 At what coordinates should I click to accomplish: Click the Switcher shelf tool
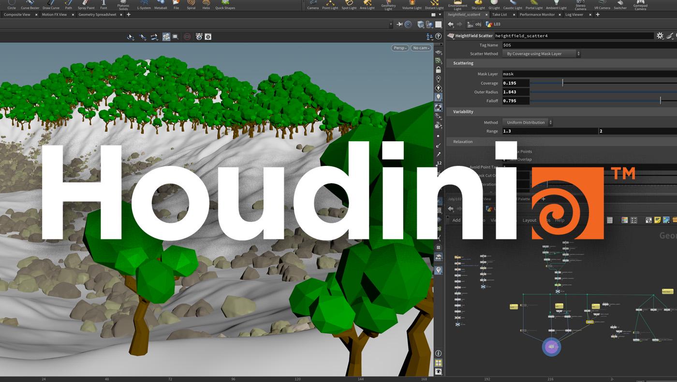tap(620, 5)
